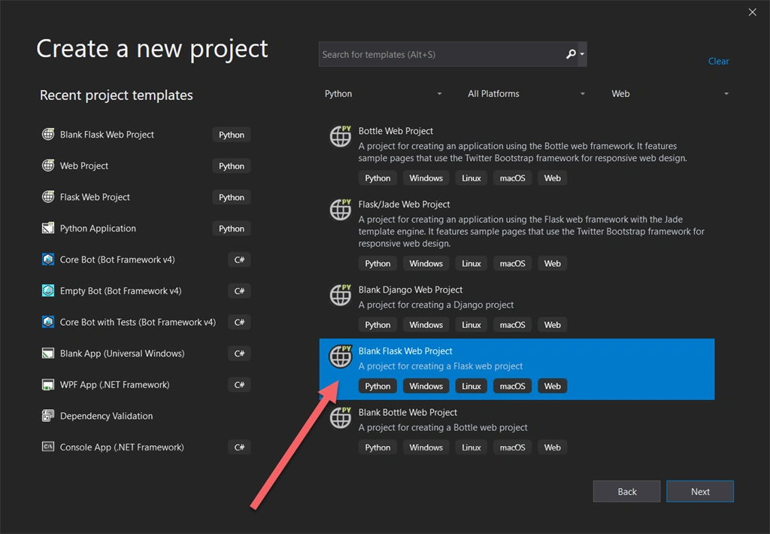This screenshot has height=534, width=770.
Task: Click the Python tag under Blank Flask Web Project
Action: [377, 386]
